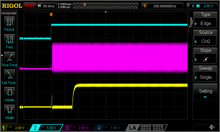Toggle the LA logic analyzer label
The height and width of the screenshot is (132, 220).
(133, 128)
